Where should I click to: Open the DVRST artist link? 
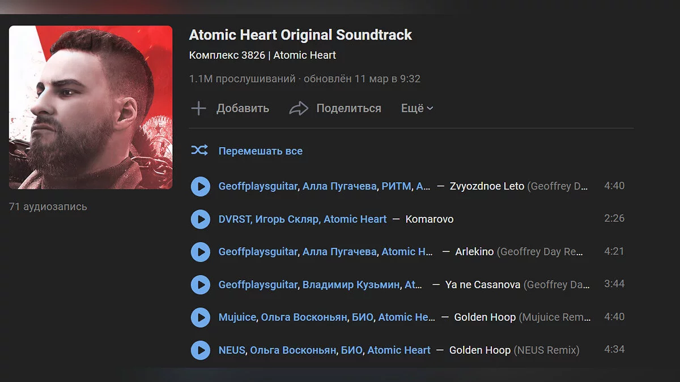pos(235,219)
